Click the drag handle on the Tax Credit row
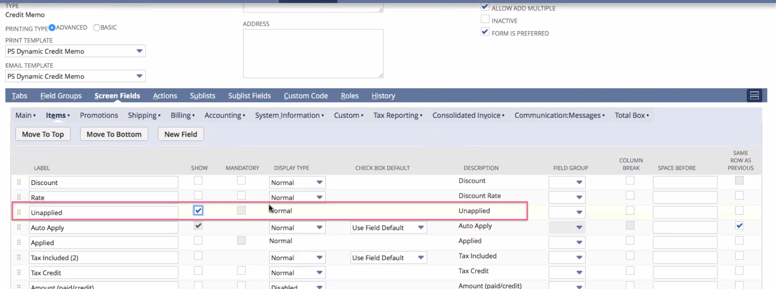 19,272
